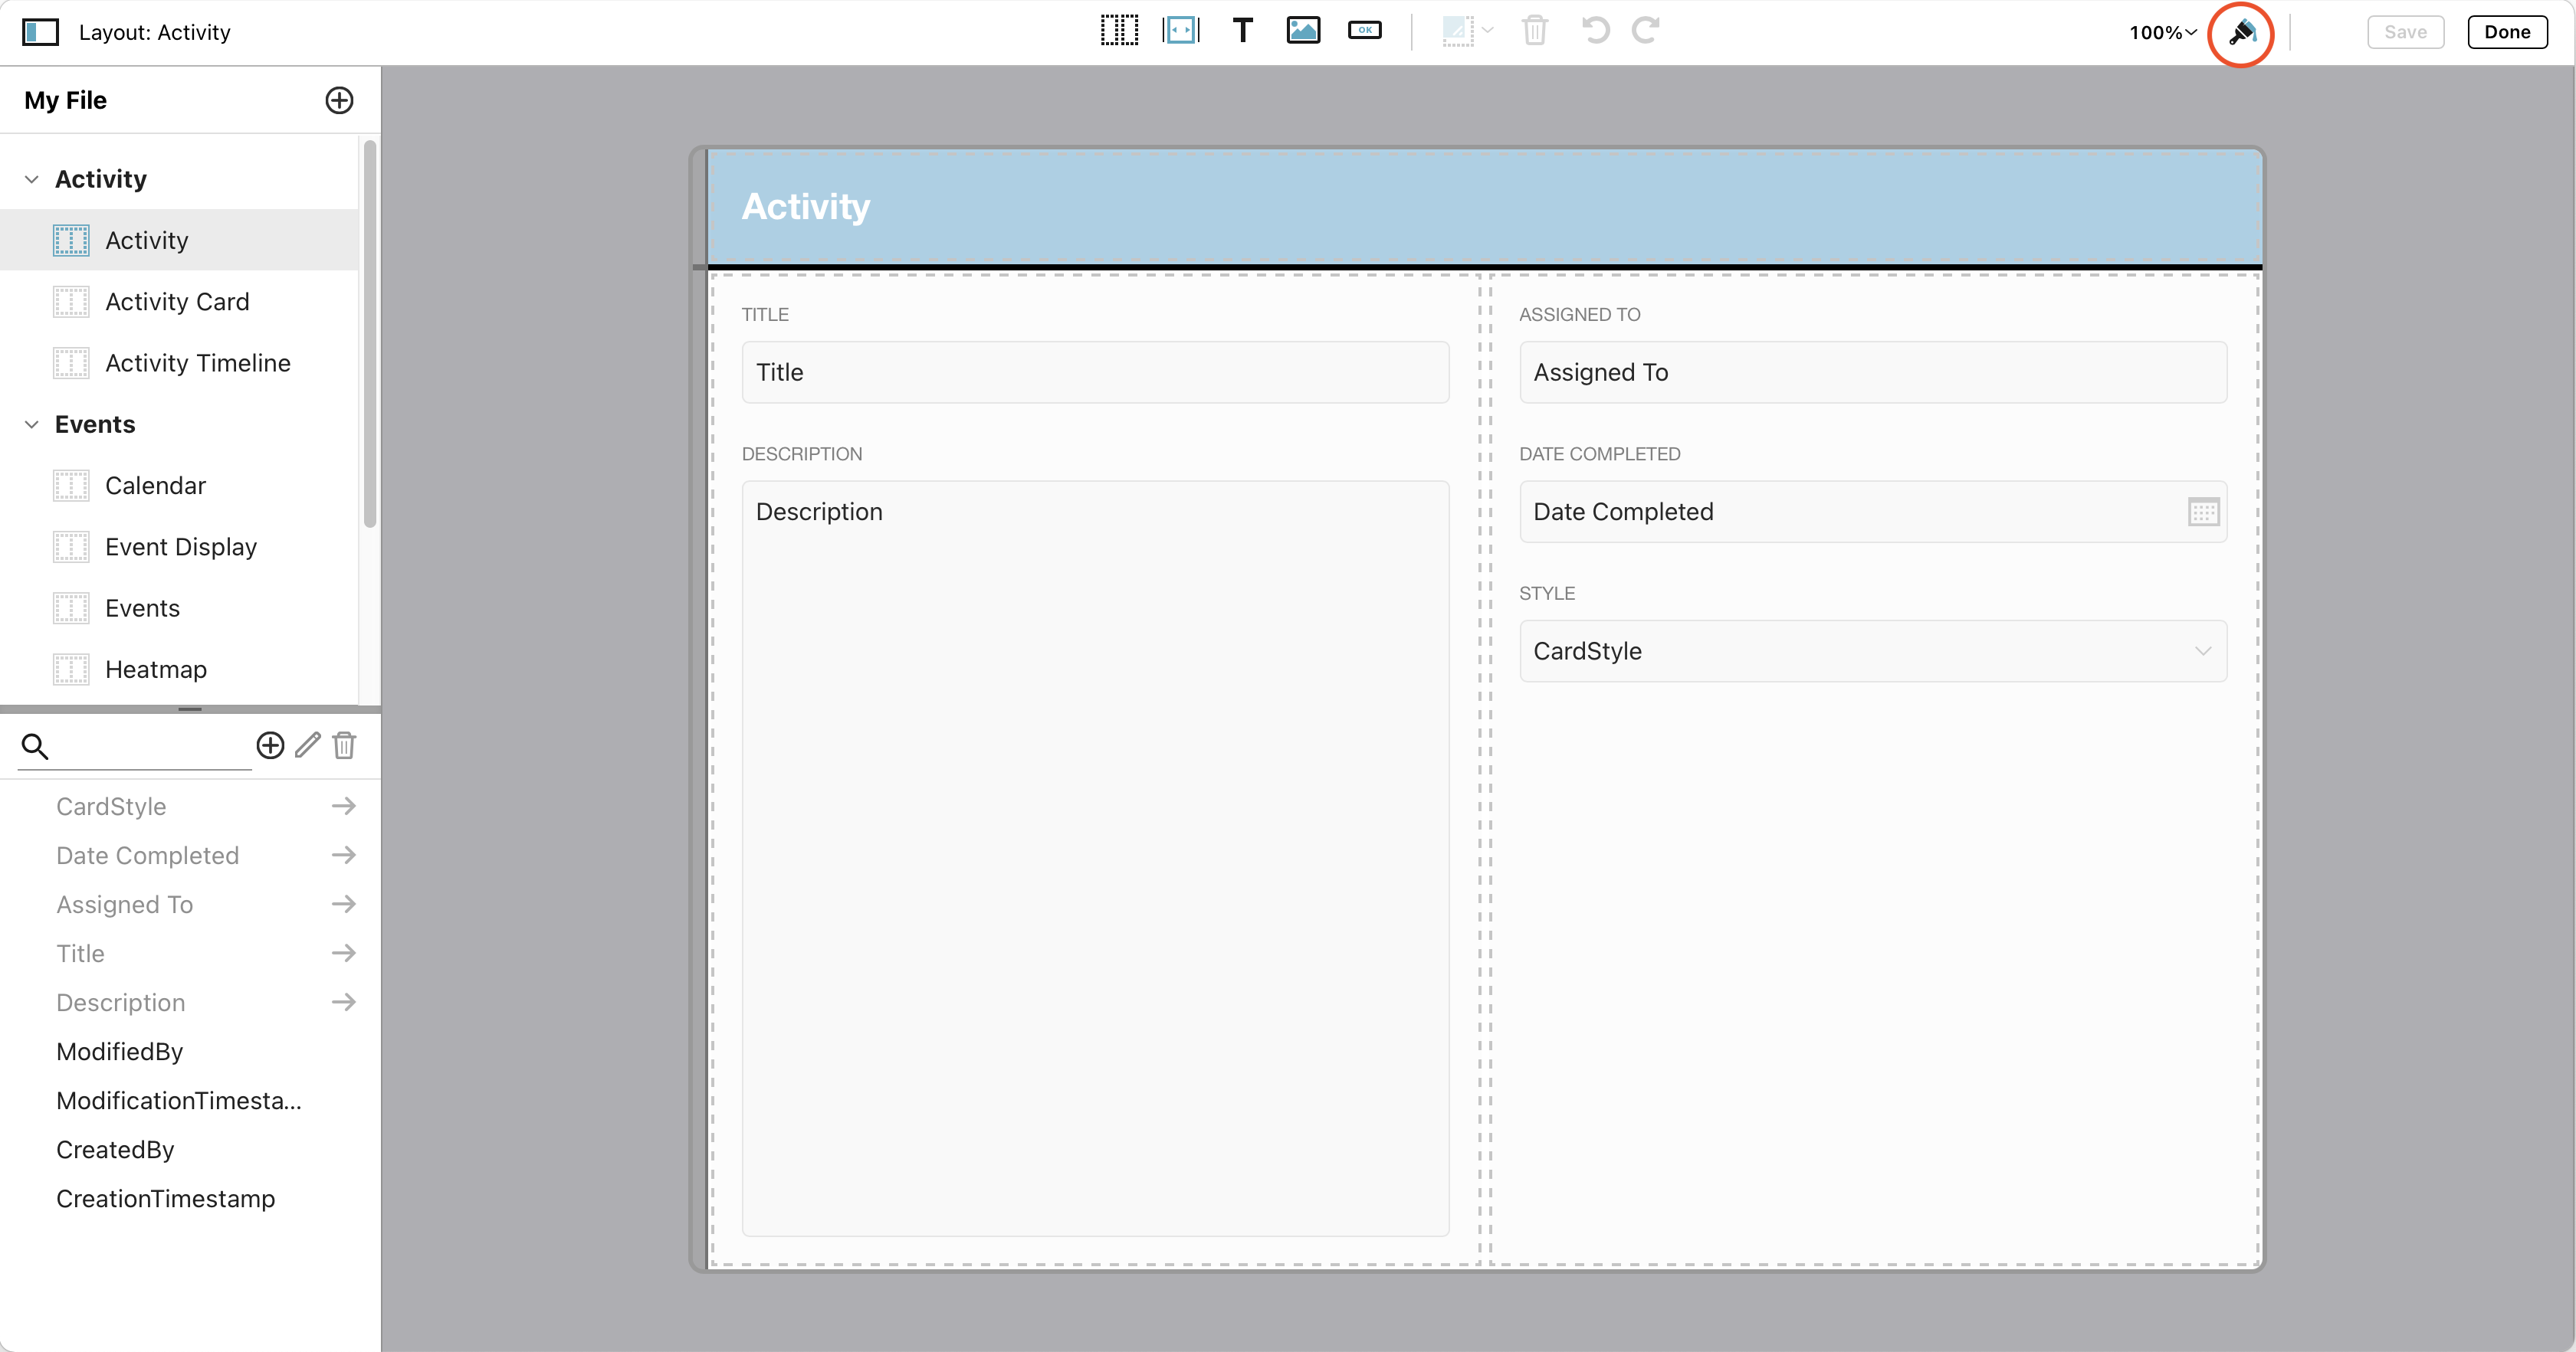
Task: Collapse the Events section
Action: pyautogui.click(x=31, y=424)
